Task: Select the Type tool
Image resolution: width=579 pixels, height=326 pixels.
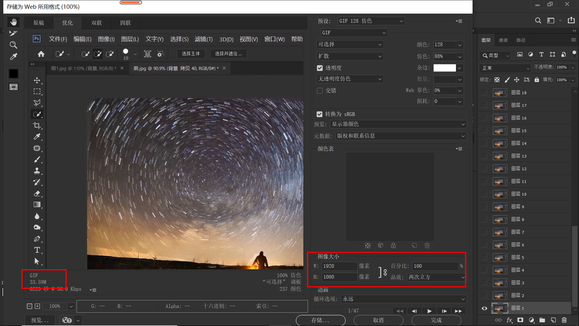Action: (x=37, y=250)
